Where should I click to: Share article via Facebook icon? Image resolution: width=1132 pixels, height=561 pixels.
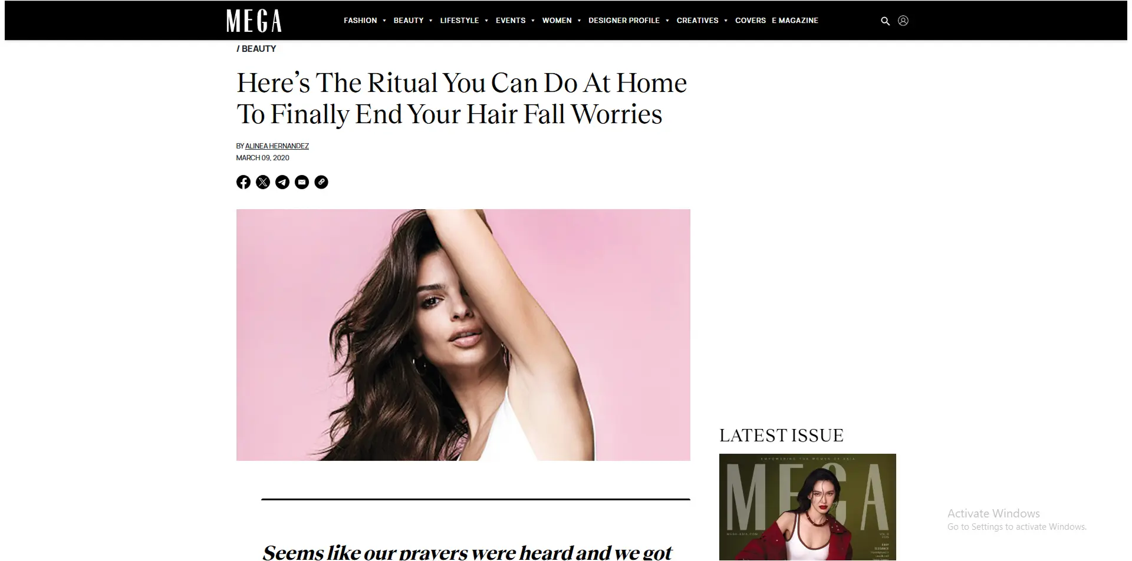tap(243, 182)
